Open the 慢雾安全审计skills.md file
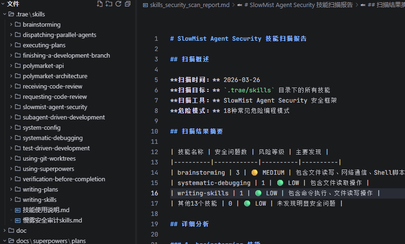The image size is (405, 244). pyautogui.click(x=52, y=220)
